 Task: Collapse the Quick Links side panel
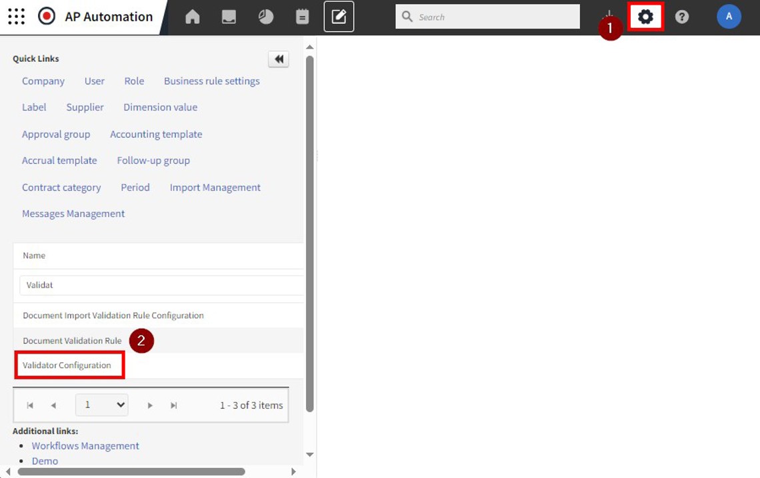pos(278,59)
